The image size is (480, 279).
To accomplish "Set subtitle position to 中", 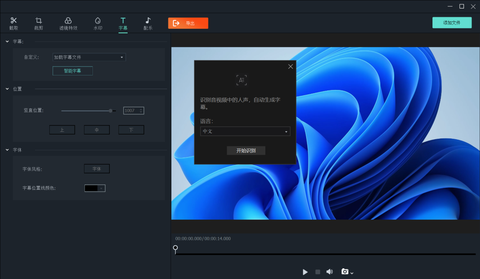I will pyautogui.click(x=97, y=130).
